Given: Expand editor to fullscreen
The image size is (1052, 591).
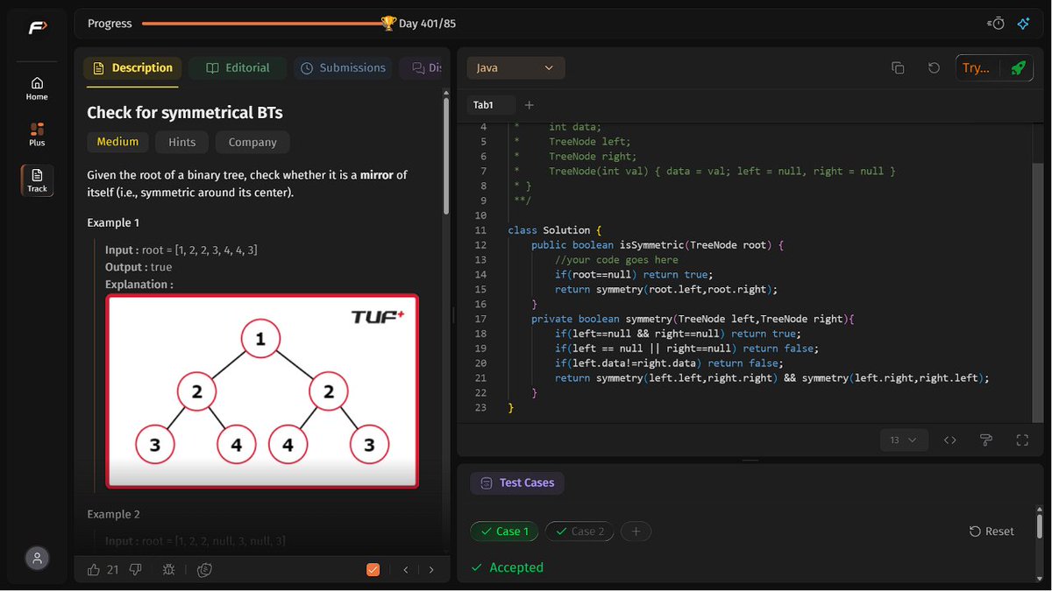Looking at the screenshot, I should coord(1021,440).
